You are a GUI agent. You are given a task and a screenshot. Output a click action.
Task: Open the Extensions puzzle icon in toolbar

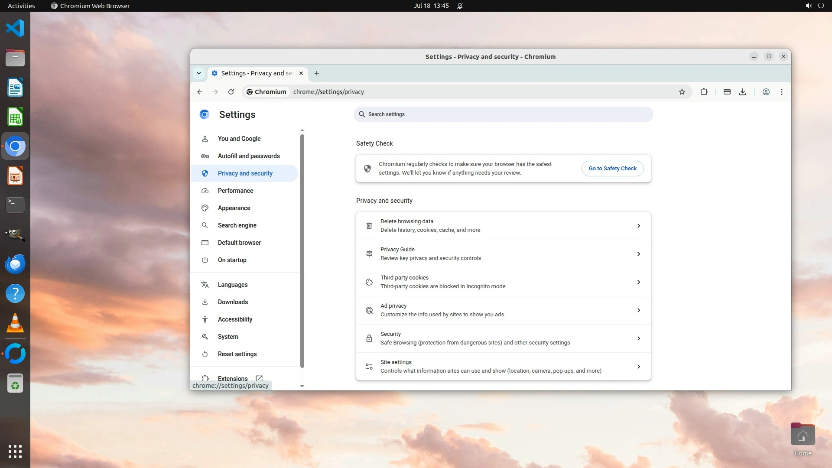tap(704, 92)
